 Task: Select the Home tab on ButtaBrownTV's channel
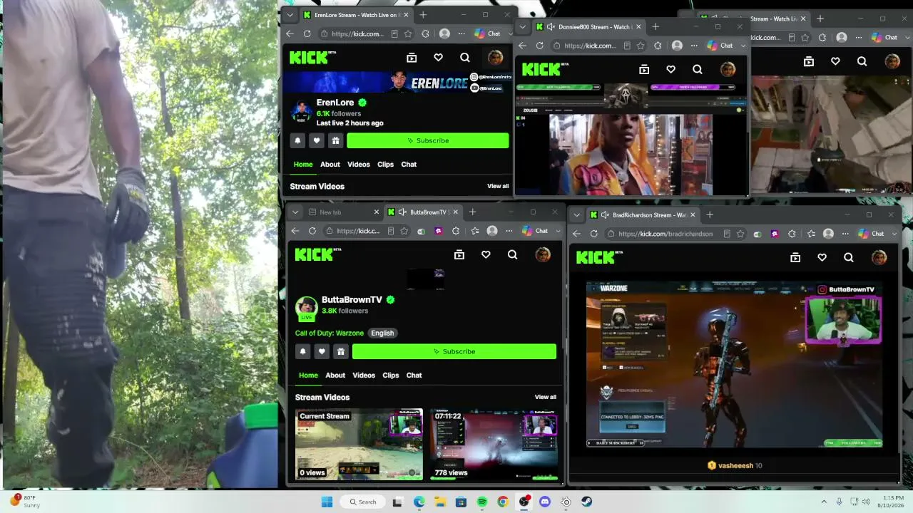click(x=308, y=375)
